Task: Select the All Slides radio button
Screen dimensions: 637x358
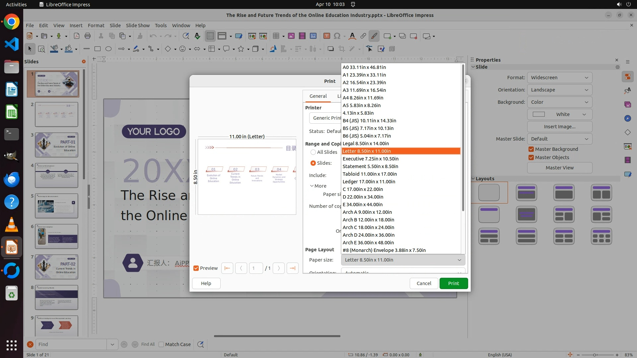Action: click(313, 152)
